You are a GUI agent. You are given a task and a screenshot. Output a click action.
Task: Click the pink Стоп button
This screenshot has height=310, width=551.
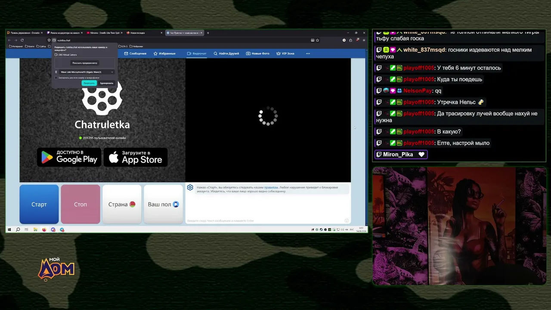click(x=80, y=205)
